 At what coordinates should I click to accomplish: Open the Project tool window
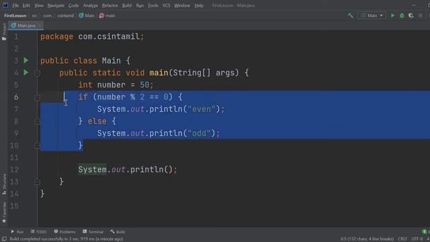4,32
